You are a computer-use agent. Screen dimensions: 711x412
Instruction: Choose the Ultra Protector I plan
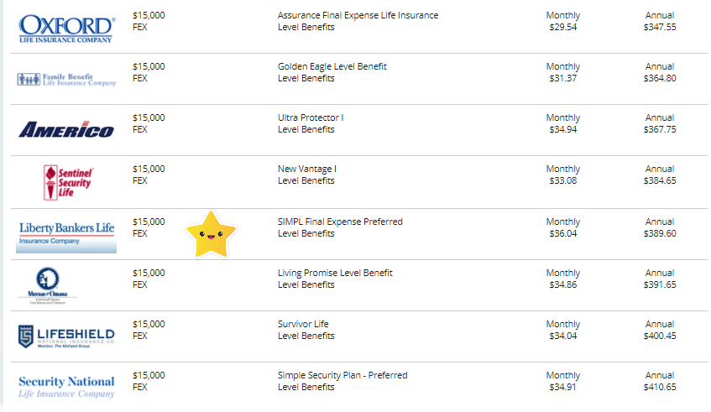click(311, 117)
